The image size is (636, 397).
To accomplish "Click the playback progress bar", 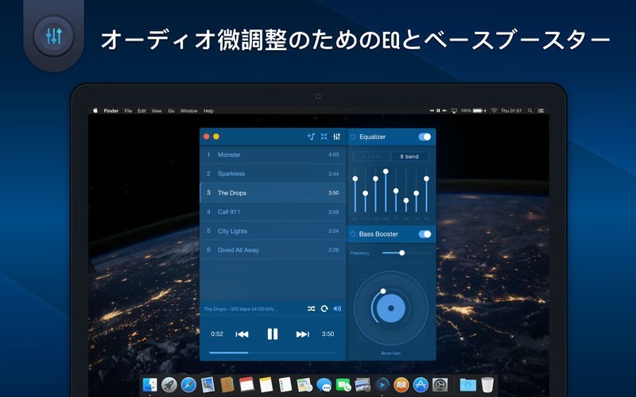I will point(272,353).
